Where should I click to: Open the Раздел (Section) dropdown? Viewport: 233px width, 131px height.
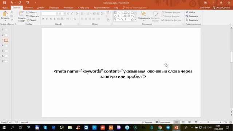(32, 20)
